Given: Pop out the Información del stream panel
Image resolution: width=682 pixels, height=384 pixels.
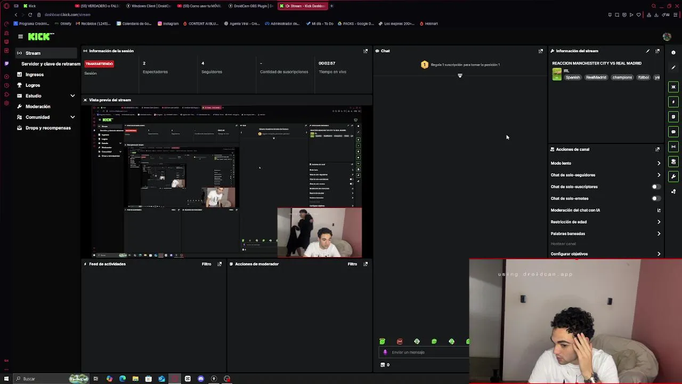Looking at the screenshot, I should coord(657,51).
